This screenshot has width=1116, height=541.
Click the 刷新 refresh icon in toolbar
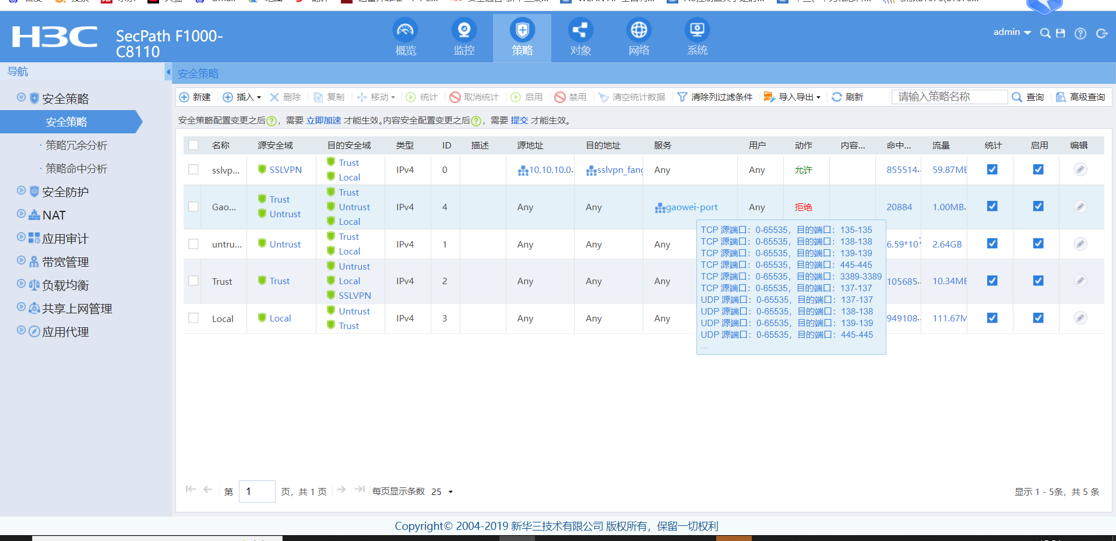[837, 97]
